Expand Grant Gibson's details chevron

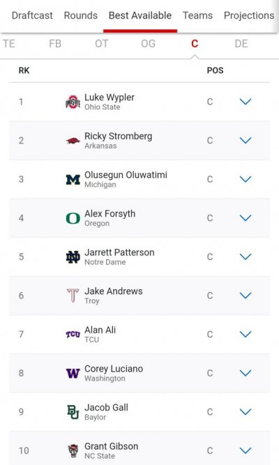[x=246, y=450]
